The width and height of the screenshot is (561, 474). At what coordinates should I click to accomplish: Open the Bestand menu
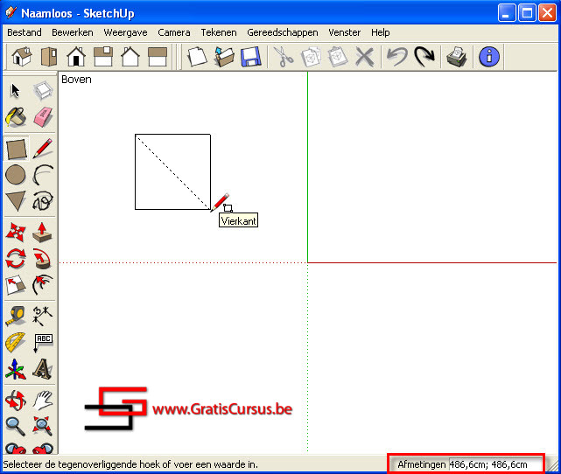tap(25, 32)
